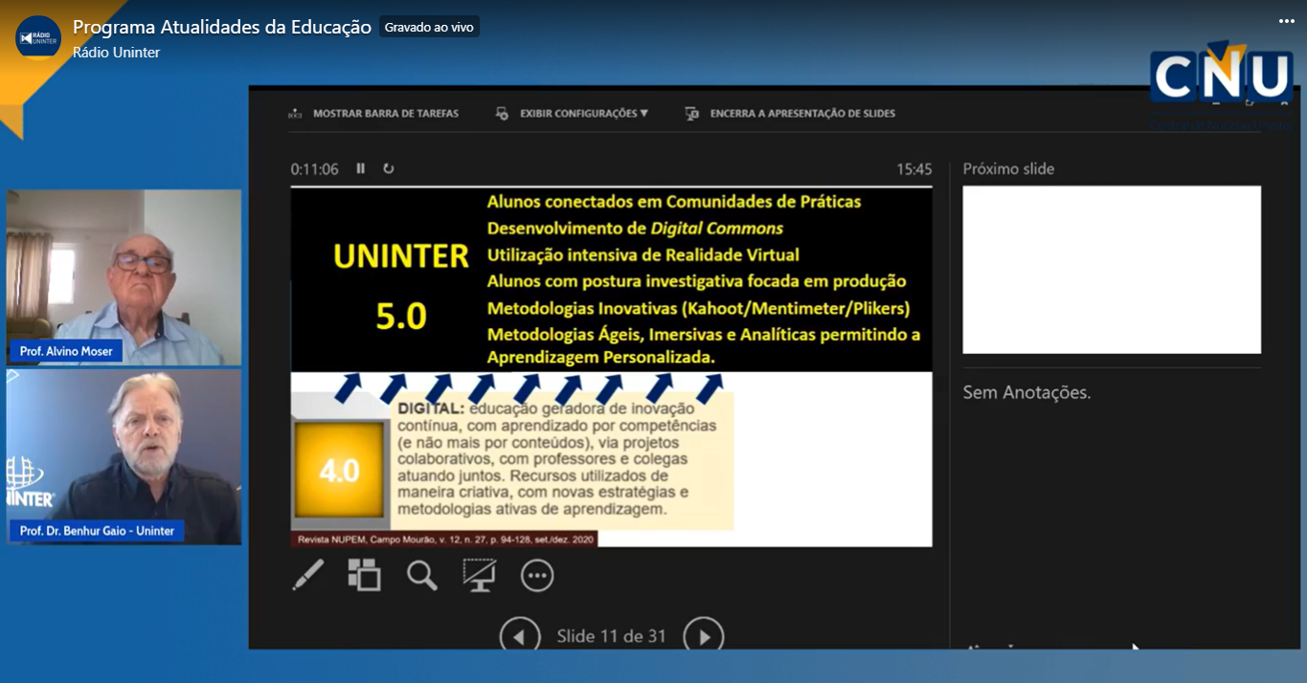The width and height of the screenshot is (1307, 683).
Task: Click the Gravado ao vivo badge
Action: (x=429, y=28)
